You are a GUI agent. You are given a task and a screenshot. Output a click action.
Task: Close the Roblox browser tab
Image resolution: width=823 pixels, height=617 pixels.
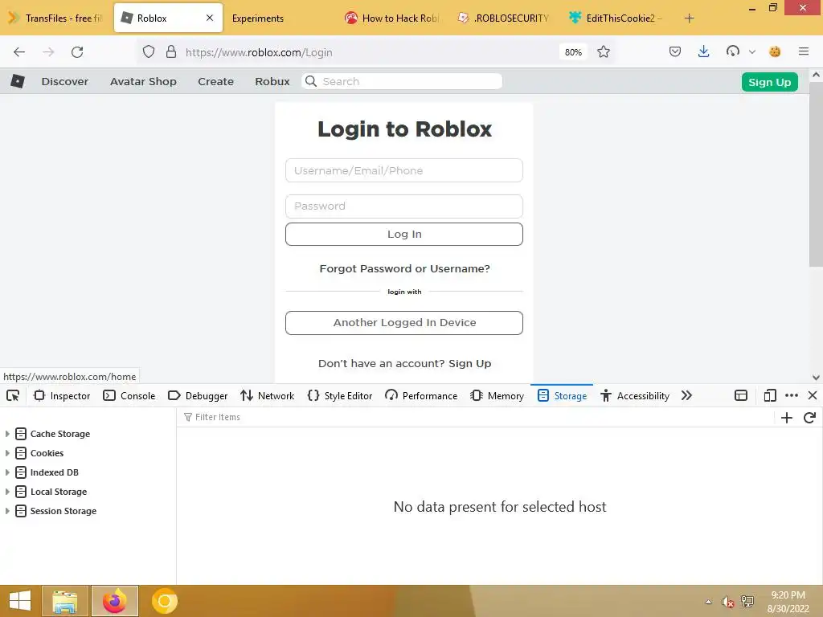(210, 18)
